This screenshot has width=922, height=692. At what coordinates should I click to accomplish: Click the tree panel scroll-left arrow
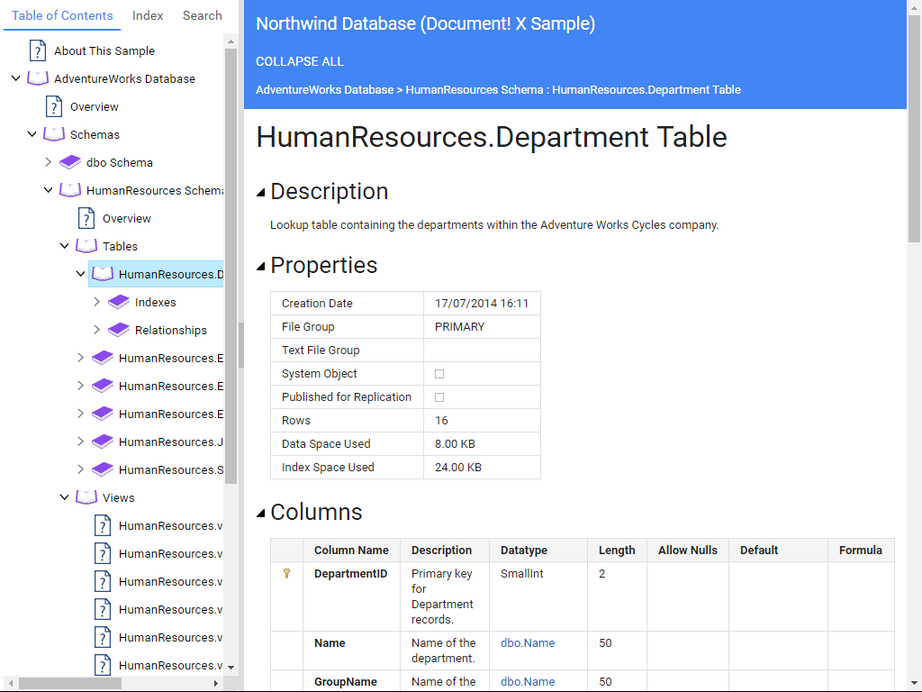11,683
